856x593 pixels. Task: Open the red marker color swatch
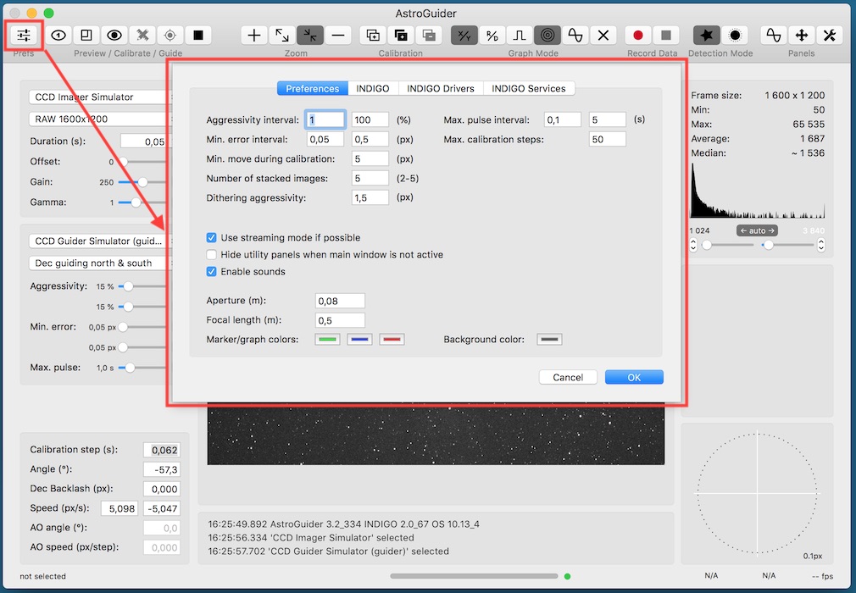(x=392, y=340)
